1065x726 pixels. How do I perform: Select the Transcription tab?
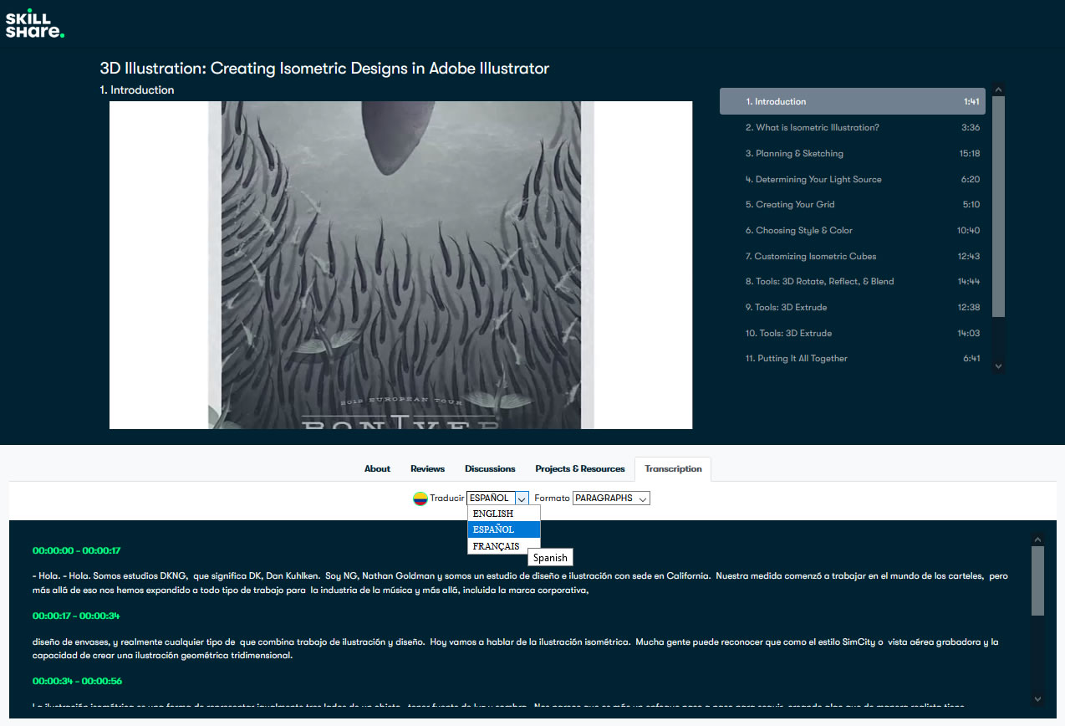(673, 468)
